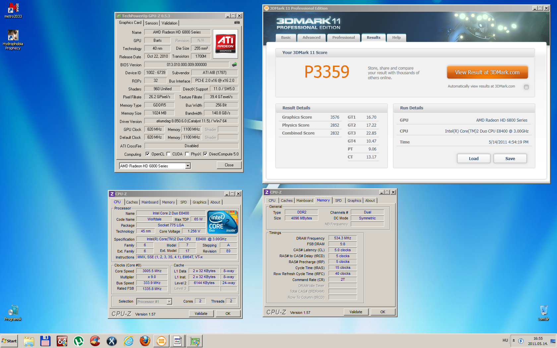This screenshot has width=557, height=348.
Task: Open uTorrent from the taskbar
Action: pos(79,341)
